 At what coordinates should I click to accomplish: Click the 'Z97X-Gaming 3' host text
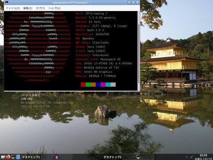pos(96,13)
